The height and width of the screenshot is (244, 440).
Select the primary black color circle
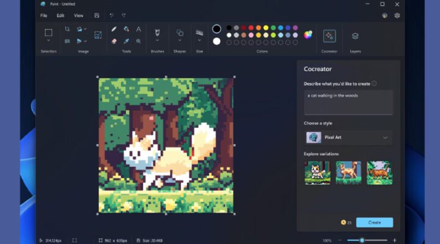coord(216,29)
